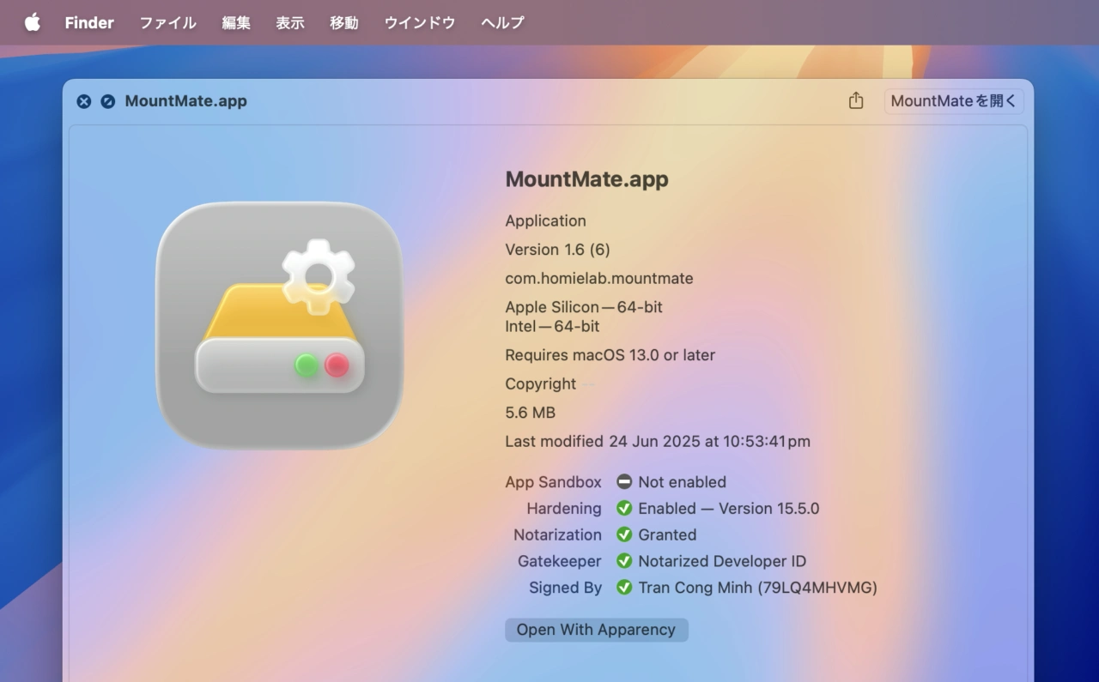Click the round button beside the close button
The height and width of the screenshot is (682, 1099).
click(x=107, y=101)
